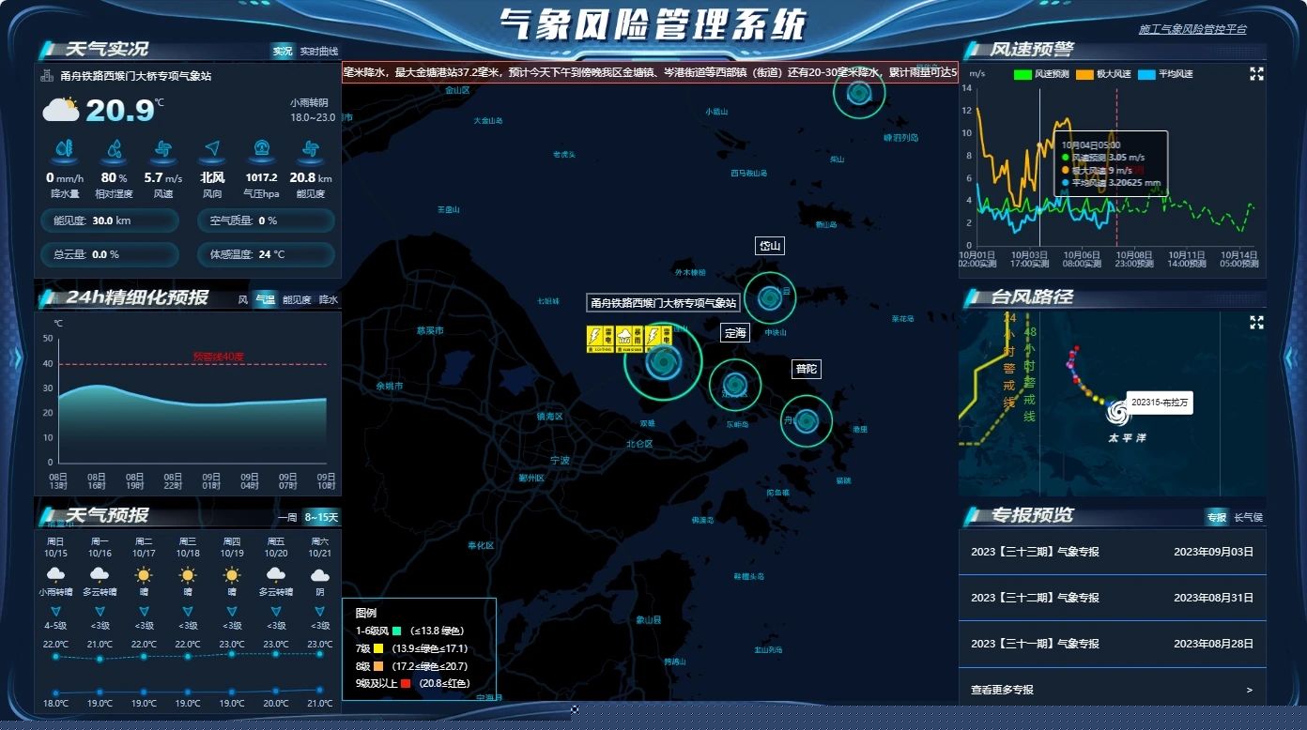Click the 岱山 region label on the map
The width and height of the screenshot is (1307, 730).
(768, 245)
